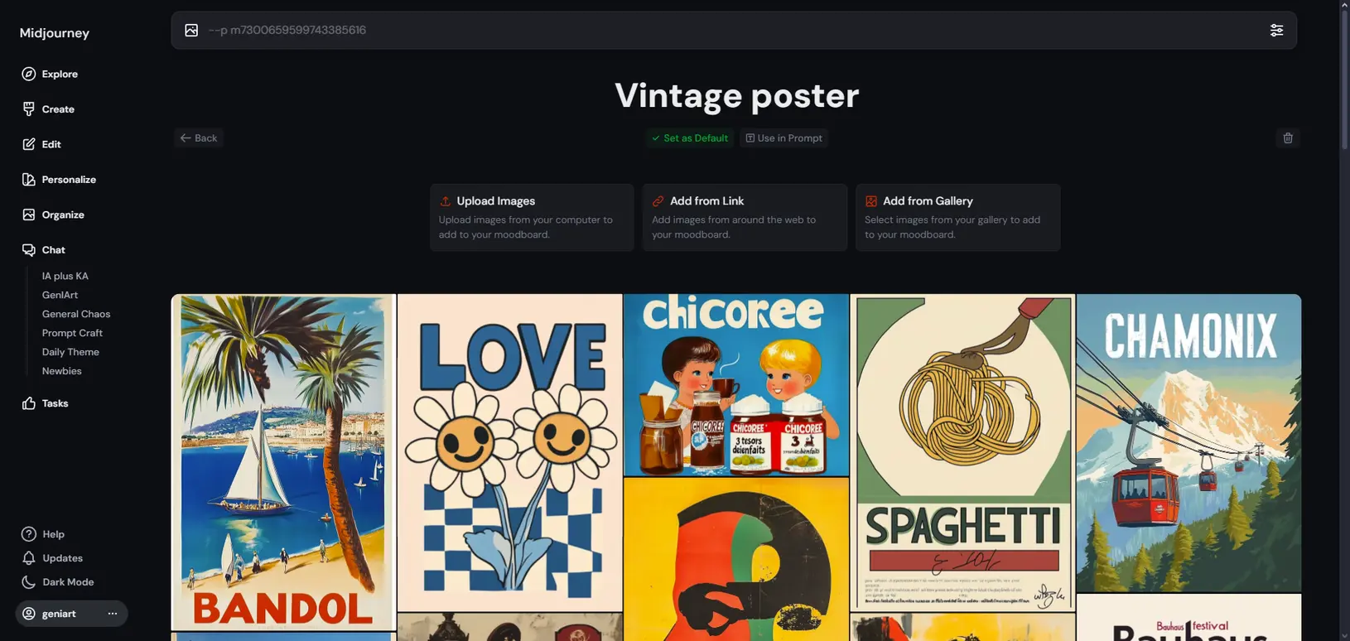Open the SPAGHETTI poster thumbnail
Screen dimensions: 1350x641
(962, 453)
